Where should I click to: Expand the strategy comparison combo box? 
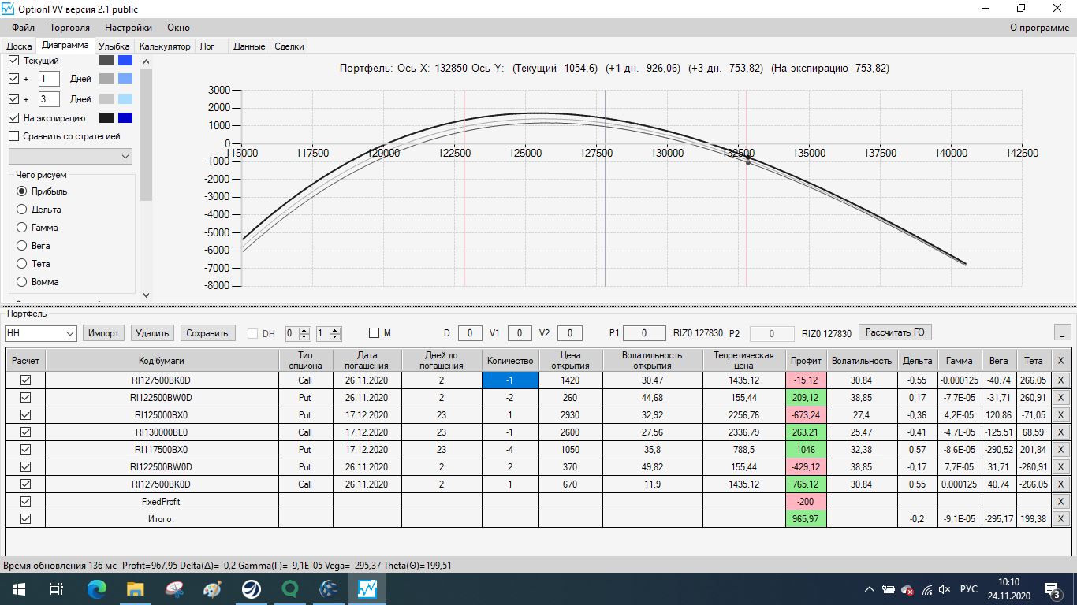pos(125,157)
